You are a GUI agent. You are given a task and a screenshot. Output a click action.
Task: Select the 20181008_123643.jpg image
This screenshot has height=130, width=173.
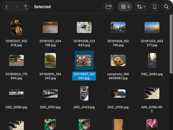pyautogui.click(x=84, y=28)
